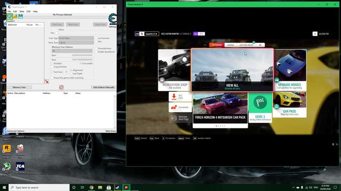341x191 pixels.
Task: Select the Garage tab in Forza
Action: [231, 45]
